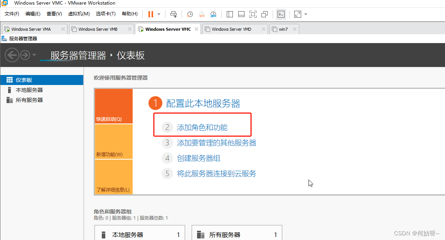Open the power options dropdown beside pause
Screen dimensions: 445x240
click(x=159, y=14)
